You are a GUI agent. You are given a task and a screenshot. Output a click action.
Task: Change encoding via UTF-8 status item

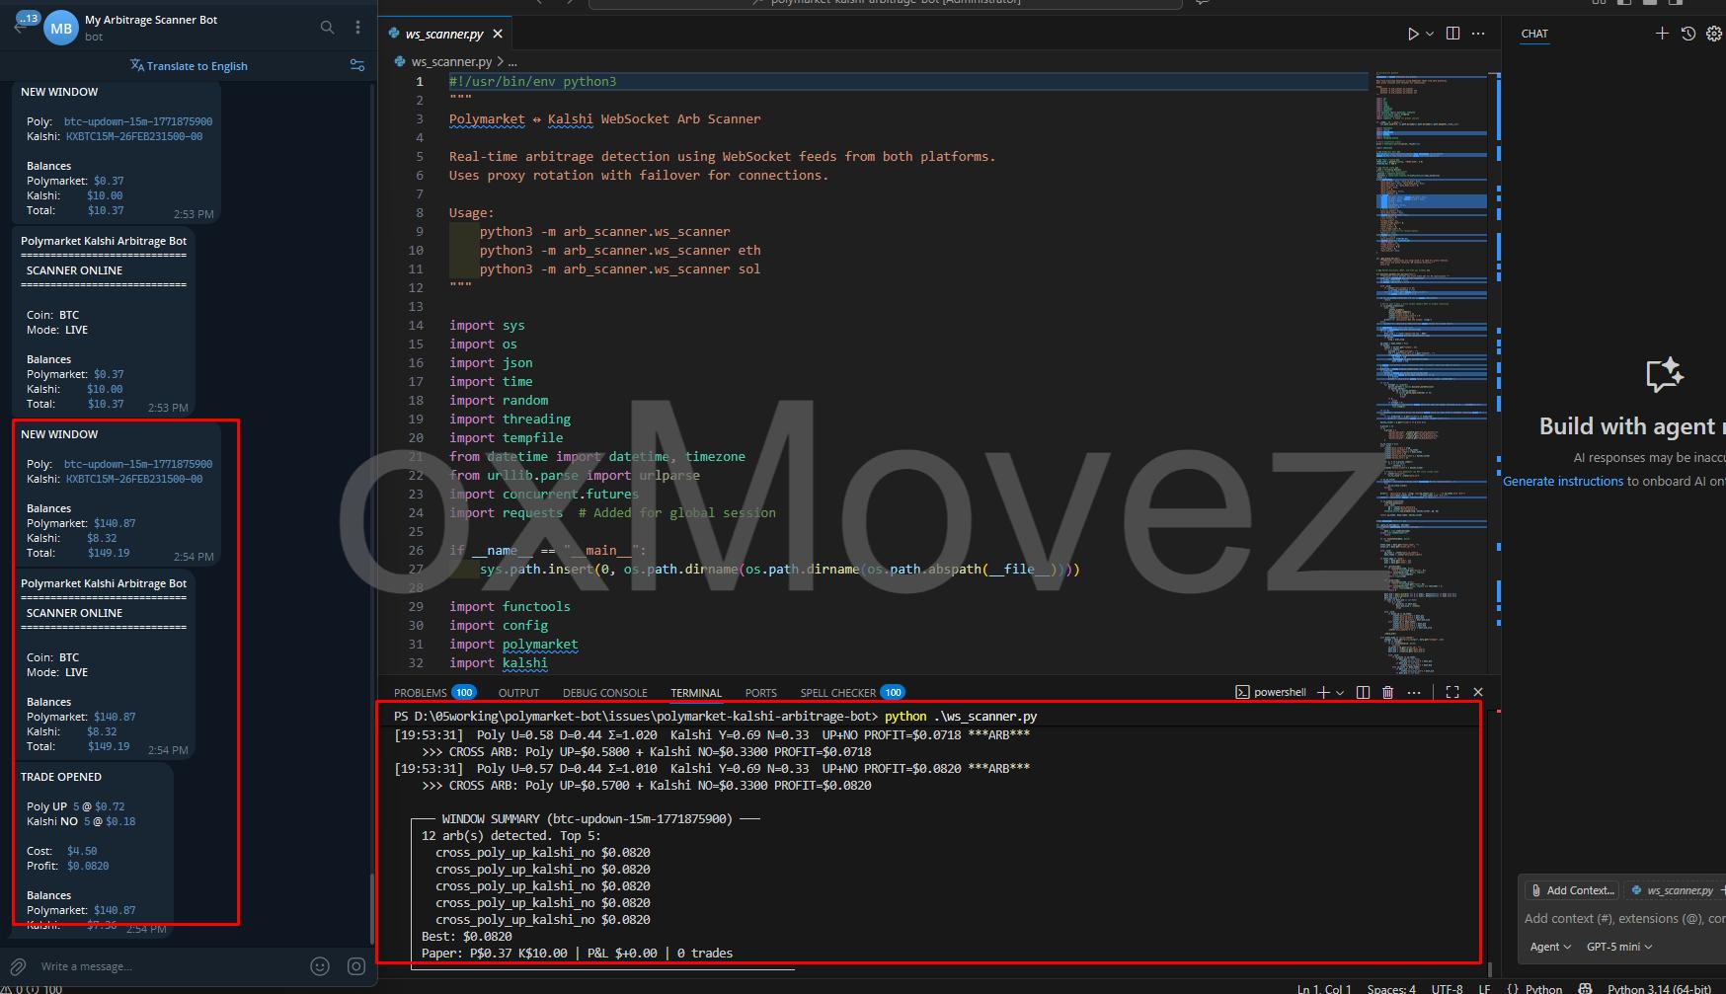[x=1448, y=988]
